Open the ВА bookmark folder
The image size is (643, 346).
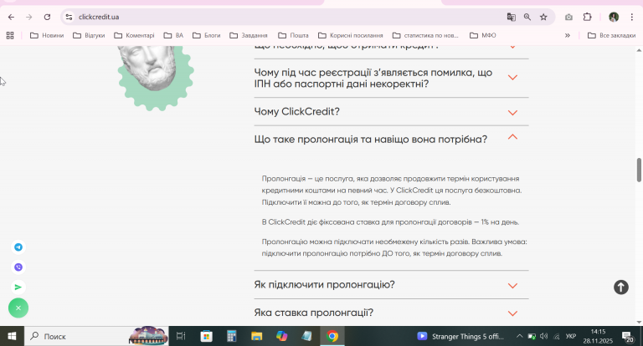coord(173,36)
